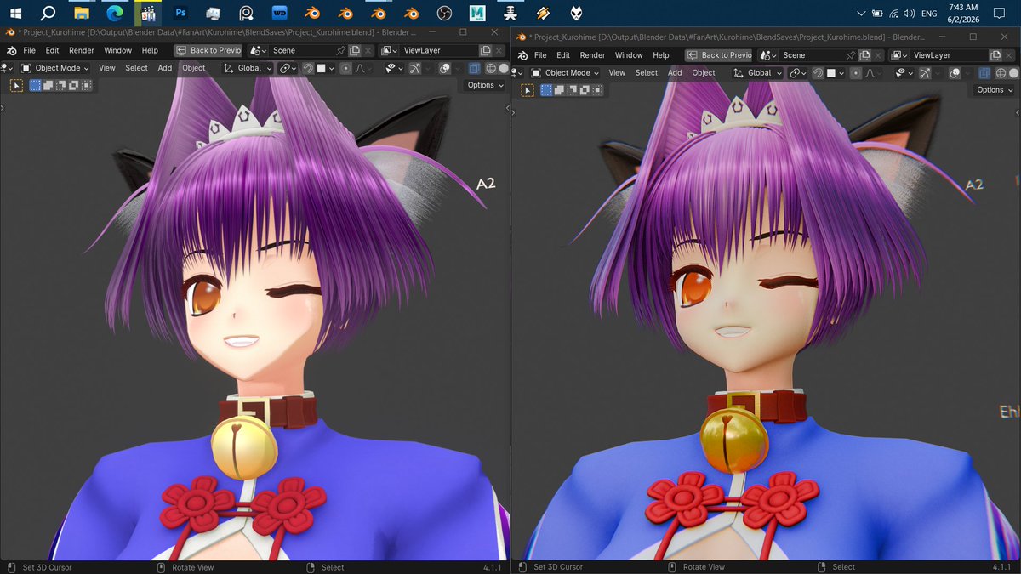Viewport: 1021px width, 574px height.
Task: Choose invert selection mode in left window
Action: click(x=73, y=85)
